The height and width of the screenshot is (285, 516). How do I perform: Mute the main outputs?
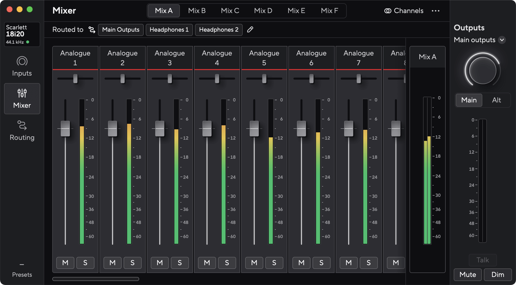[x=468, y=274]
